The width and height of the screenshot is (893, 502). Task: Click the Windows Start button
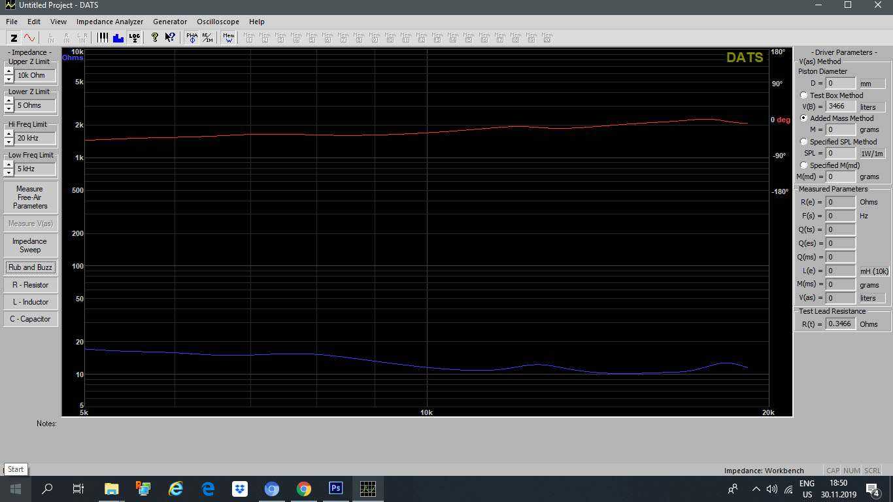click(16, 488)
